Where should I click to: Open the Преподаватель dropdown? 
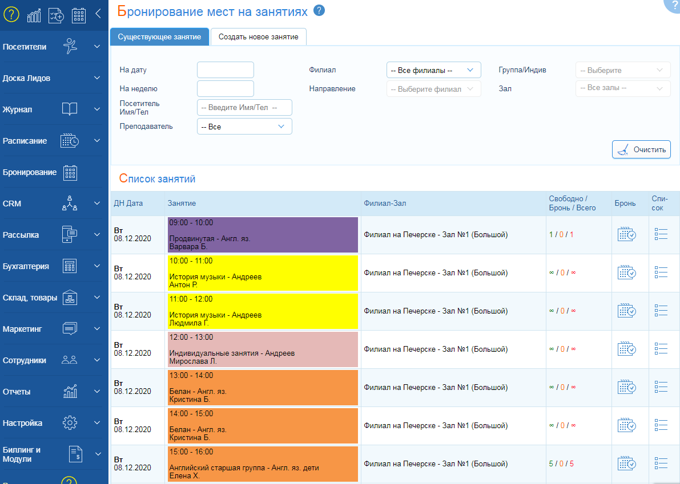[244, 127]
